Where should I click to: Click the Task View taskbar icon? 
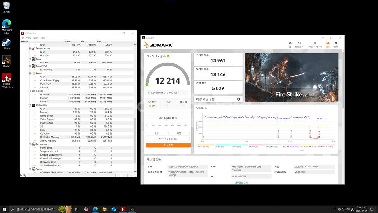[77, 209]
